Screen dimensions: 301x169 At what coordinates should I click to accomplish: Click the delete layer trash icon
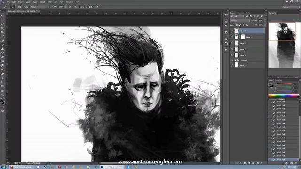(262, 163)
